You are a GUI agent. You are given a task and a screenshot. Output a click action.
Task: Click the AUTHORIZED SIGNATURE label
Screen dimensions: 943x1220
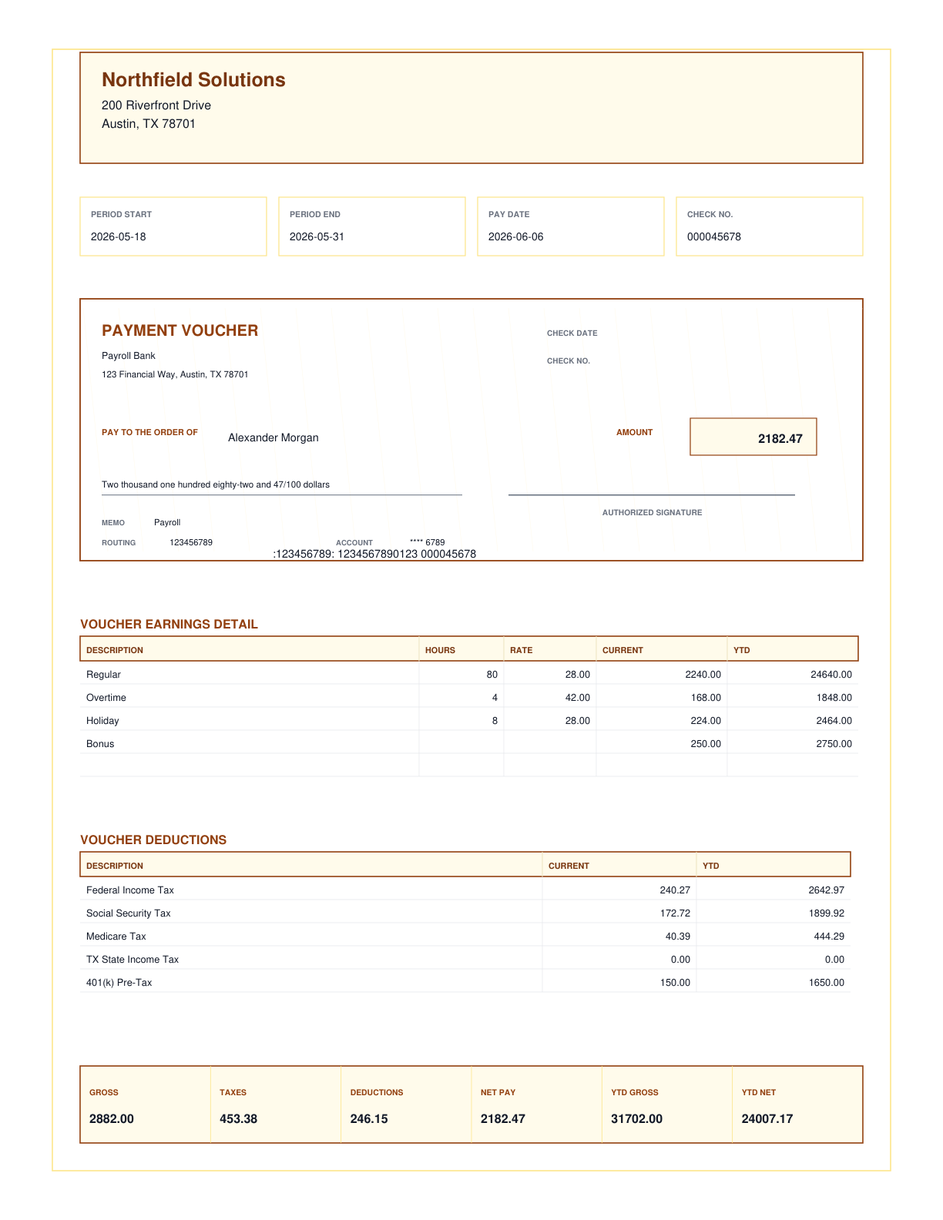click(652, 513)
